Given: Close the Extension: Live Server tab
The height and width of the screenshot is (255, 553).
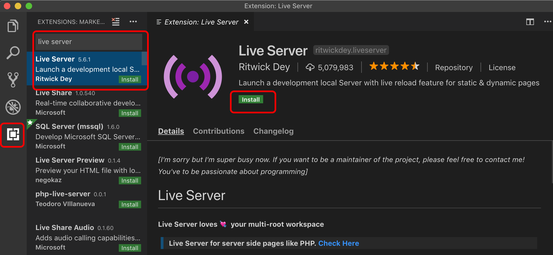Looking at the screenshot, I should tap(246, 22).
